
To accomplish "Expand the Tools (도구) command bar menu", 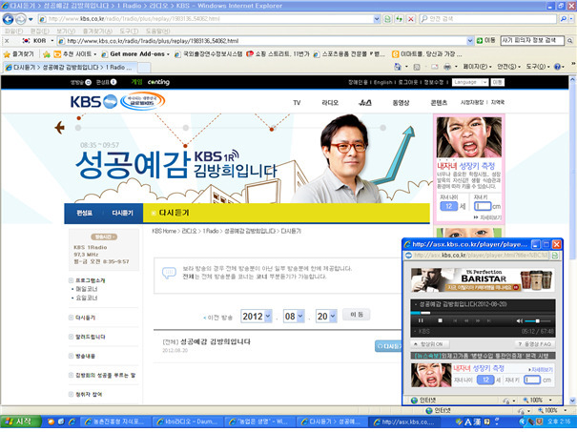I will (x=538, y=67).
